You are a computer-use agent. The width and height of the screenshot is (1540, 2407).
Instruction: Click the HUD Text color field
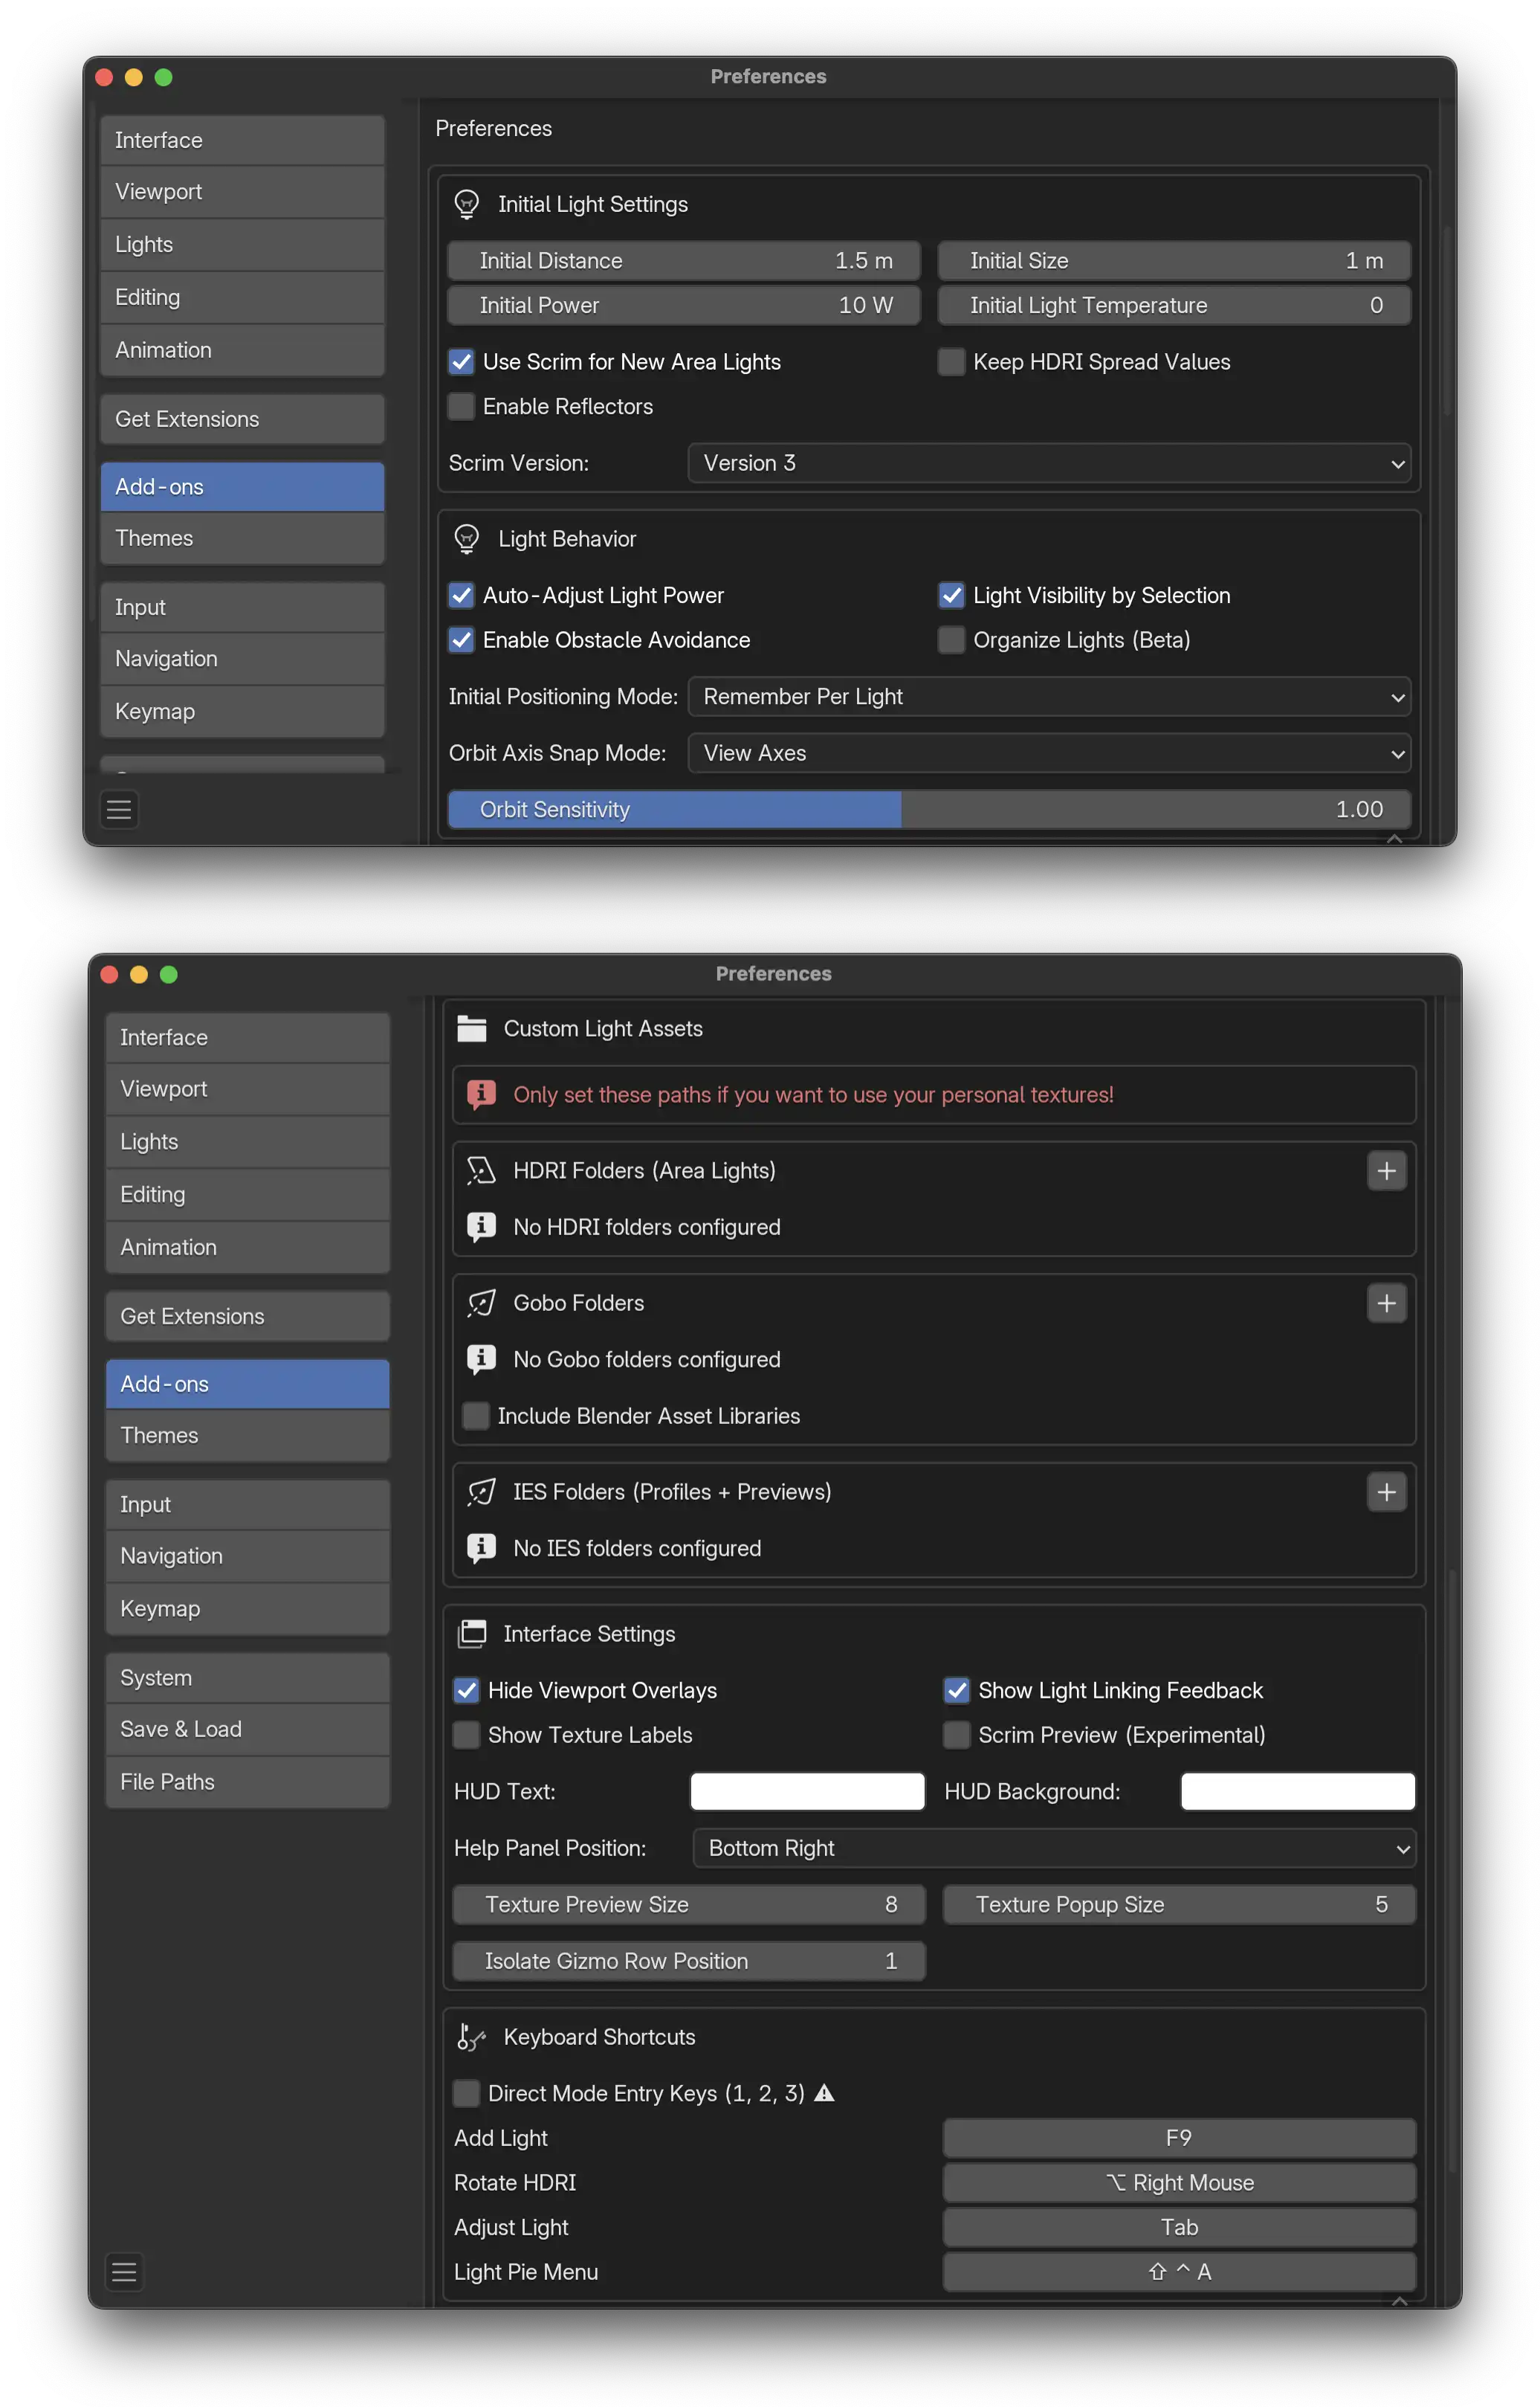pyautogui.click(x=807, y=1791)
